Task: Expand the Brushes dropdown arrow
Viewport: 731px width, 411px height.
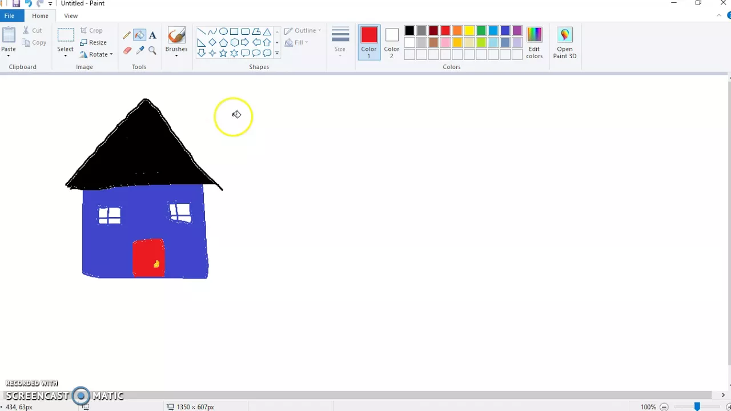Action: click(176, 55)
